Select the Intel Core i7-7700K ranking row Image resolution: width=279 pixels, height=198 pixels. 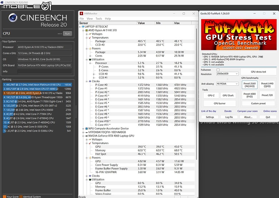click(37, 114)
